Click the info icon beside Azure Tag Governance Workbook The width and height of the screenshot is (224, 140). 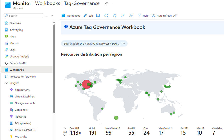66,26
